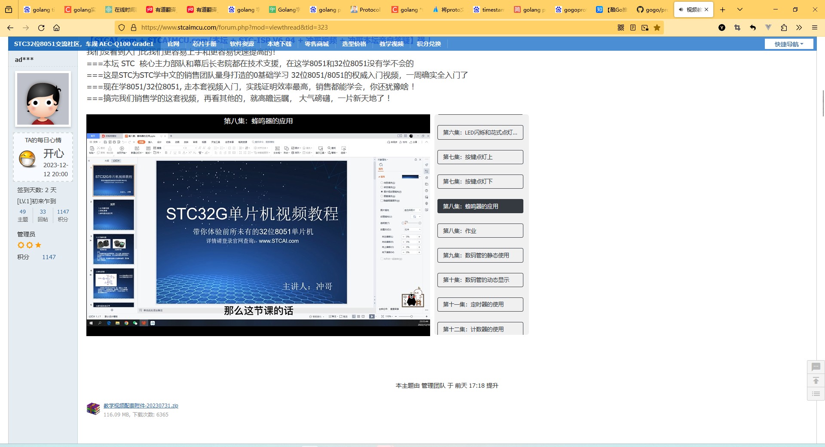Viewport: 825px width, 447px height.
Task: Play 第九集: 数码管的静态使用 episode
Action: [x=480, y=255]
